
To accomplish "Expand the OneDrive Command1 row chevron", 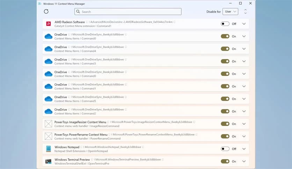I will tap(244, 86).
